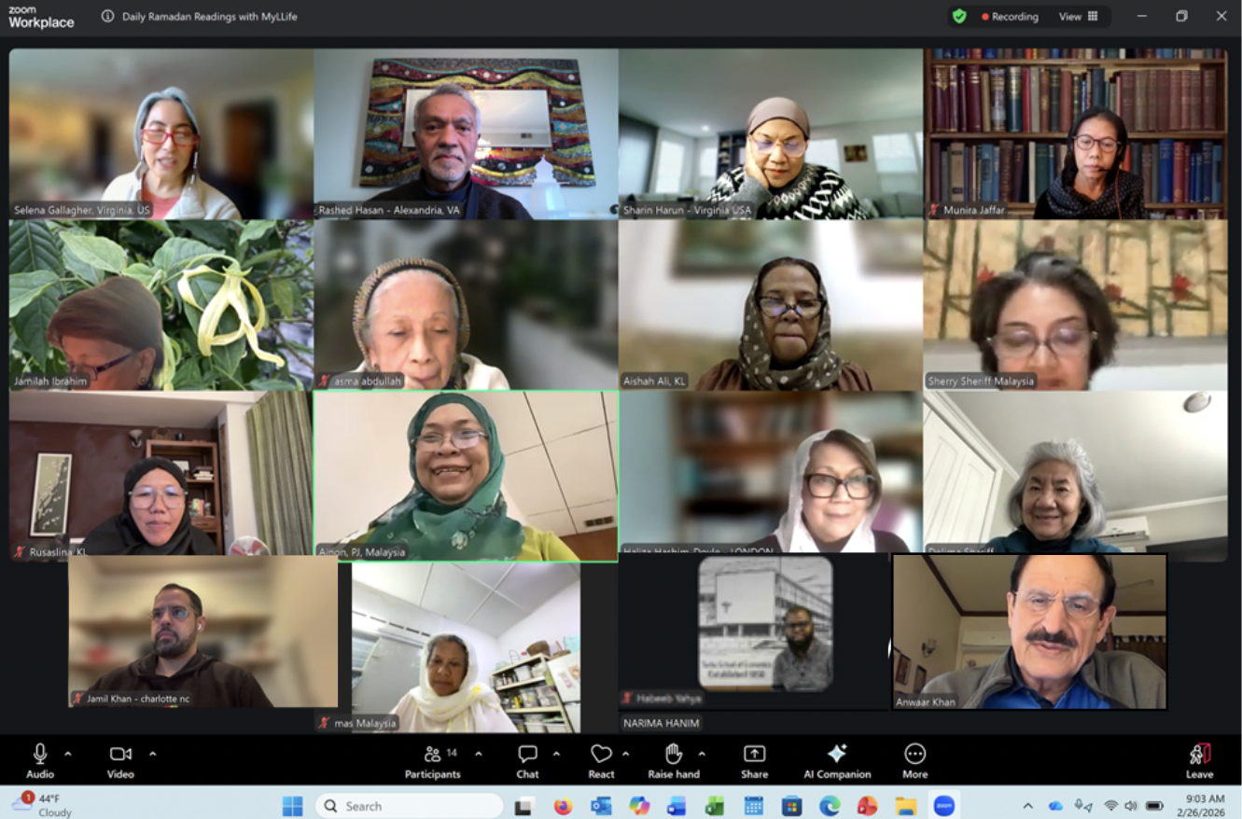Select Anwaar Khan's video tile
Viewport: 1242px width, 819px height.
1029,632
